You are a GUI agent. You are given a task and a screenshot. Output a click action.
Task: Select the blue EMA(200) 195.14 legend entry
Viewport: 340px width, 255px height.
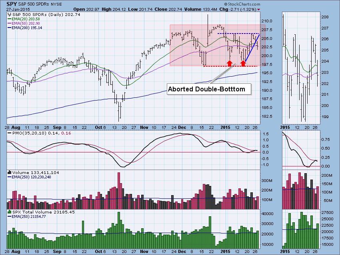coord(25,28)
